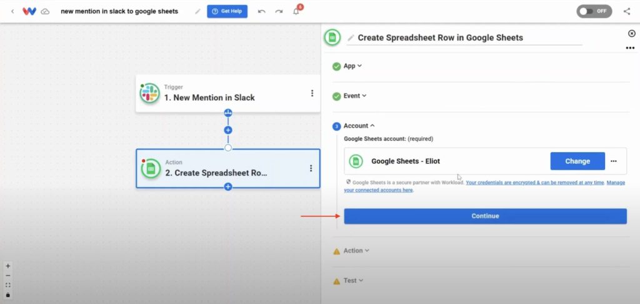Click the Google Sheets icon on action node

pos(151,168)
